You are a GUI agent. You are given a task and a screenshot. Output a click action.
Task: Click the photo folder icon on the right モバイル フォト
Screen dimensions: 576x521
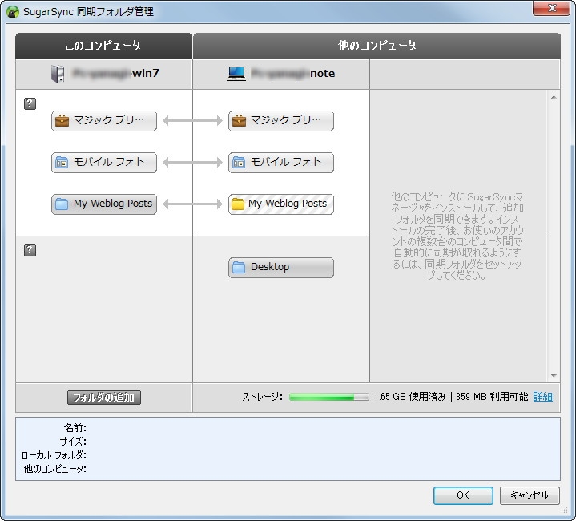click(239, 162)
